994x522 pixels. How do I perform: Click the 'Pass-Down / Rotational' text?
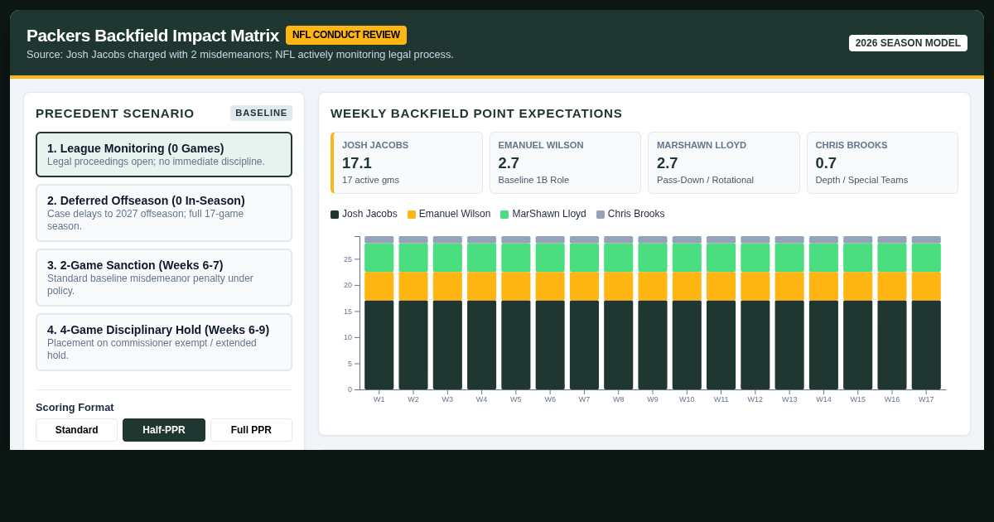(x=705, y=180)
